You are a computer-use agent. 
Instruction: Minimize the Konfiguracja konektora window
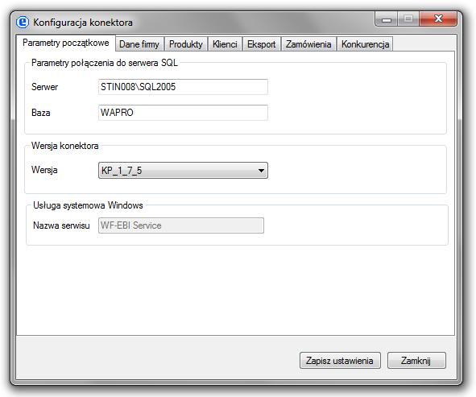pyautogui.click(x=386, y=19)
